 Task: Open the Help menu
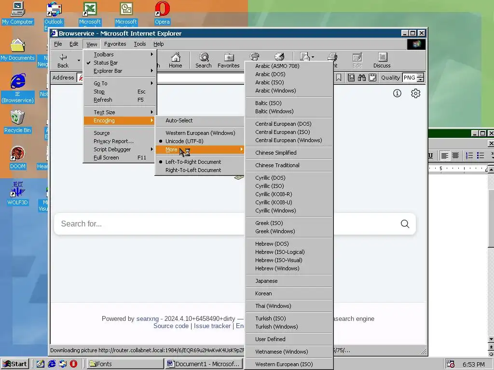pyautogui.click(x=158, y=44)
